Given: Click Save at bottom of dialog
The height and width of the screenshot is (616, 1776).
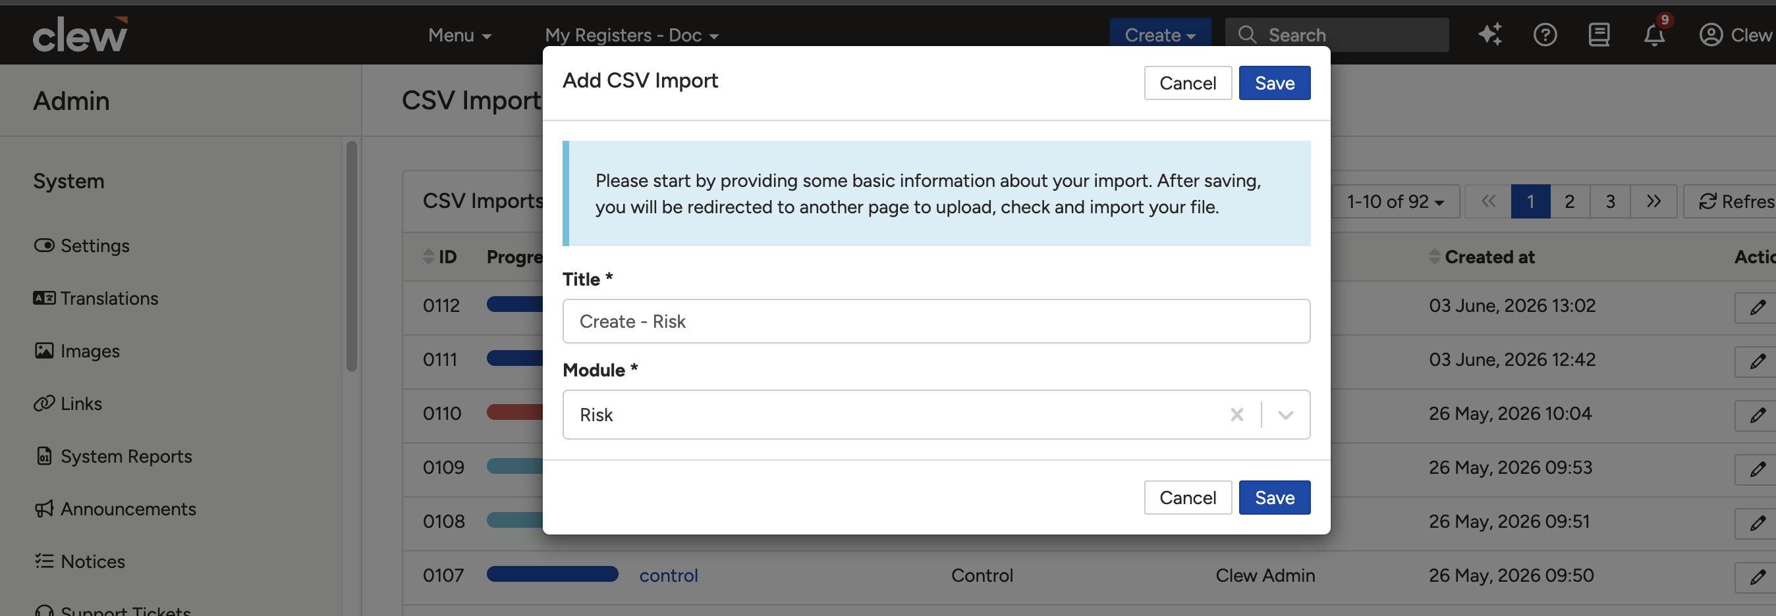Looking at the screenshot, I should tap(1274, 498).
